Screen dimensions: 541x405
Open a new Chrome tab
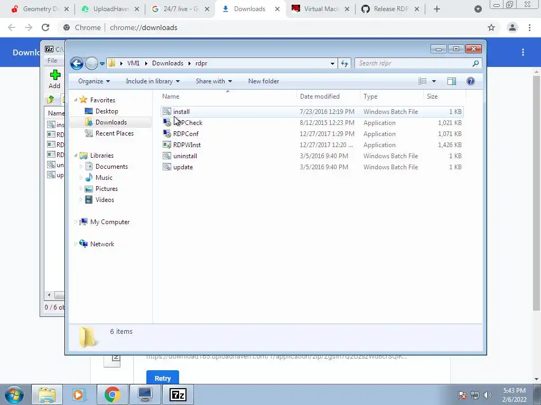(x=437, y=9)
